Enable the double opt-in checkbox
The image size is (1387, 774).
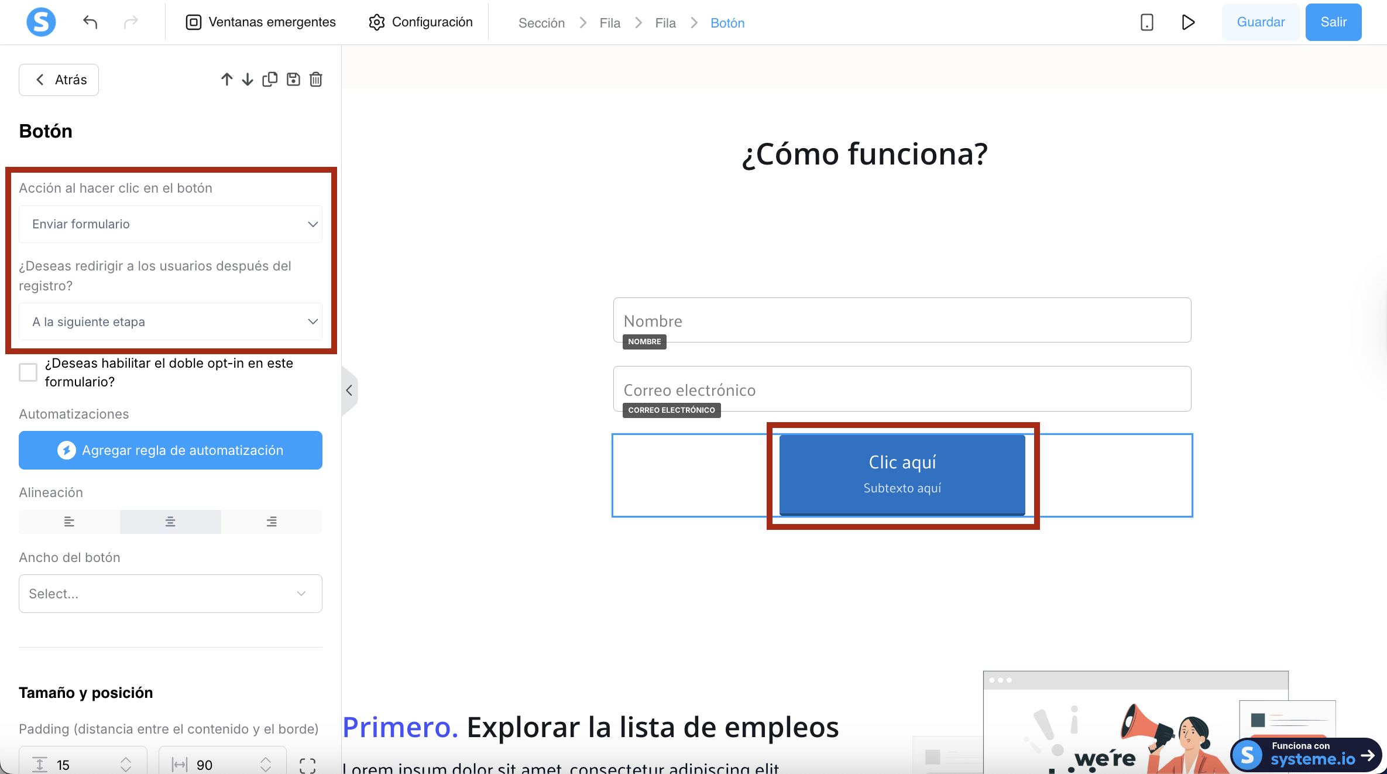pos(28,372)
